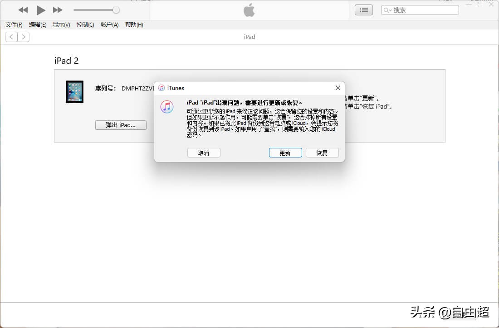Viewport: 499px width, 328px height.
Task: Click the Play button in the toolbar
Action: click(x=40, y=10)
